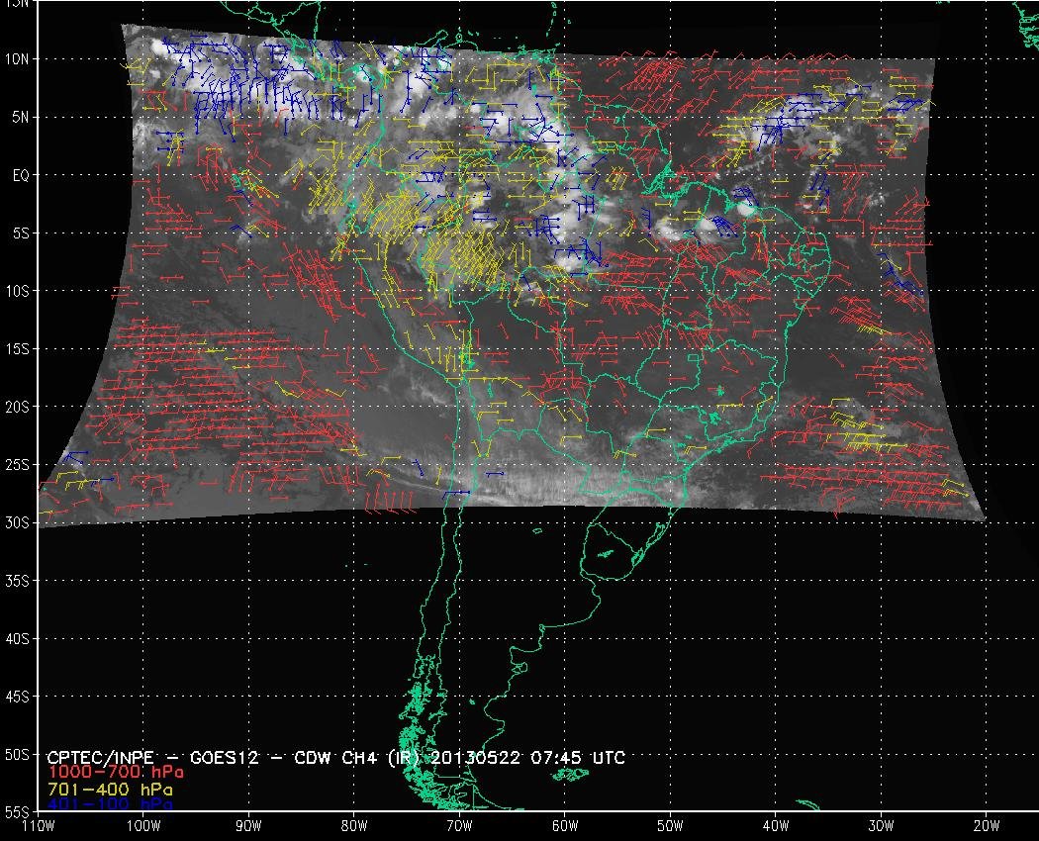
Task: Click the 40S latitude label
Action: click(x=19, y=638)
